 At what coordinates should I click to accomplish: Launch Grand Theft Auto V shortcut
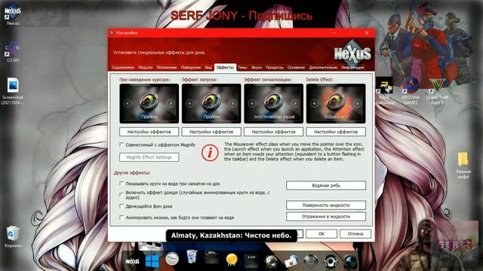[437, 91]
